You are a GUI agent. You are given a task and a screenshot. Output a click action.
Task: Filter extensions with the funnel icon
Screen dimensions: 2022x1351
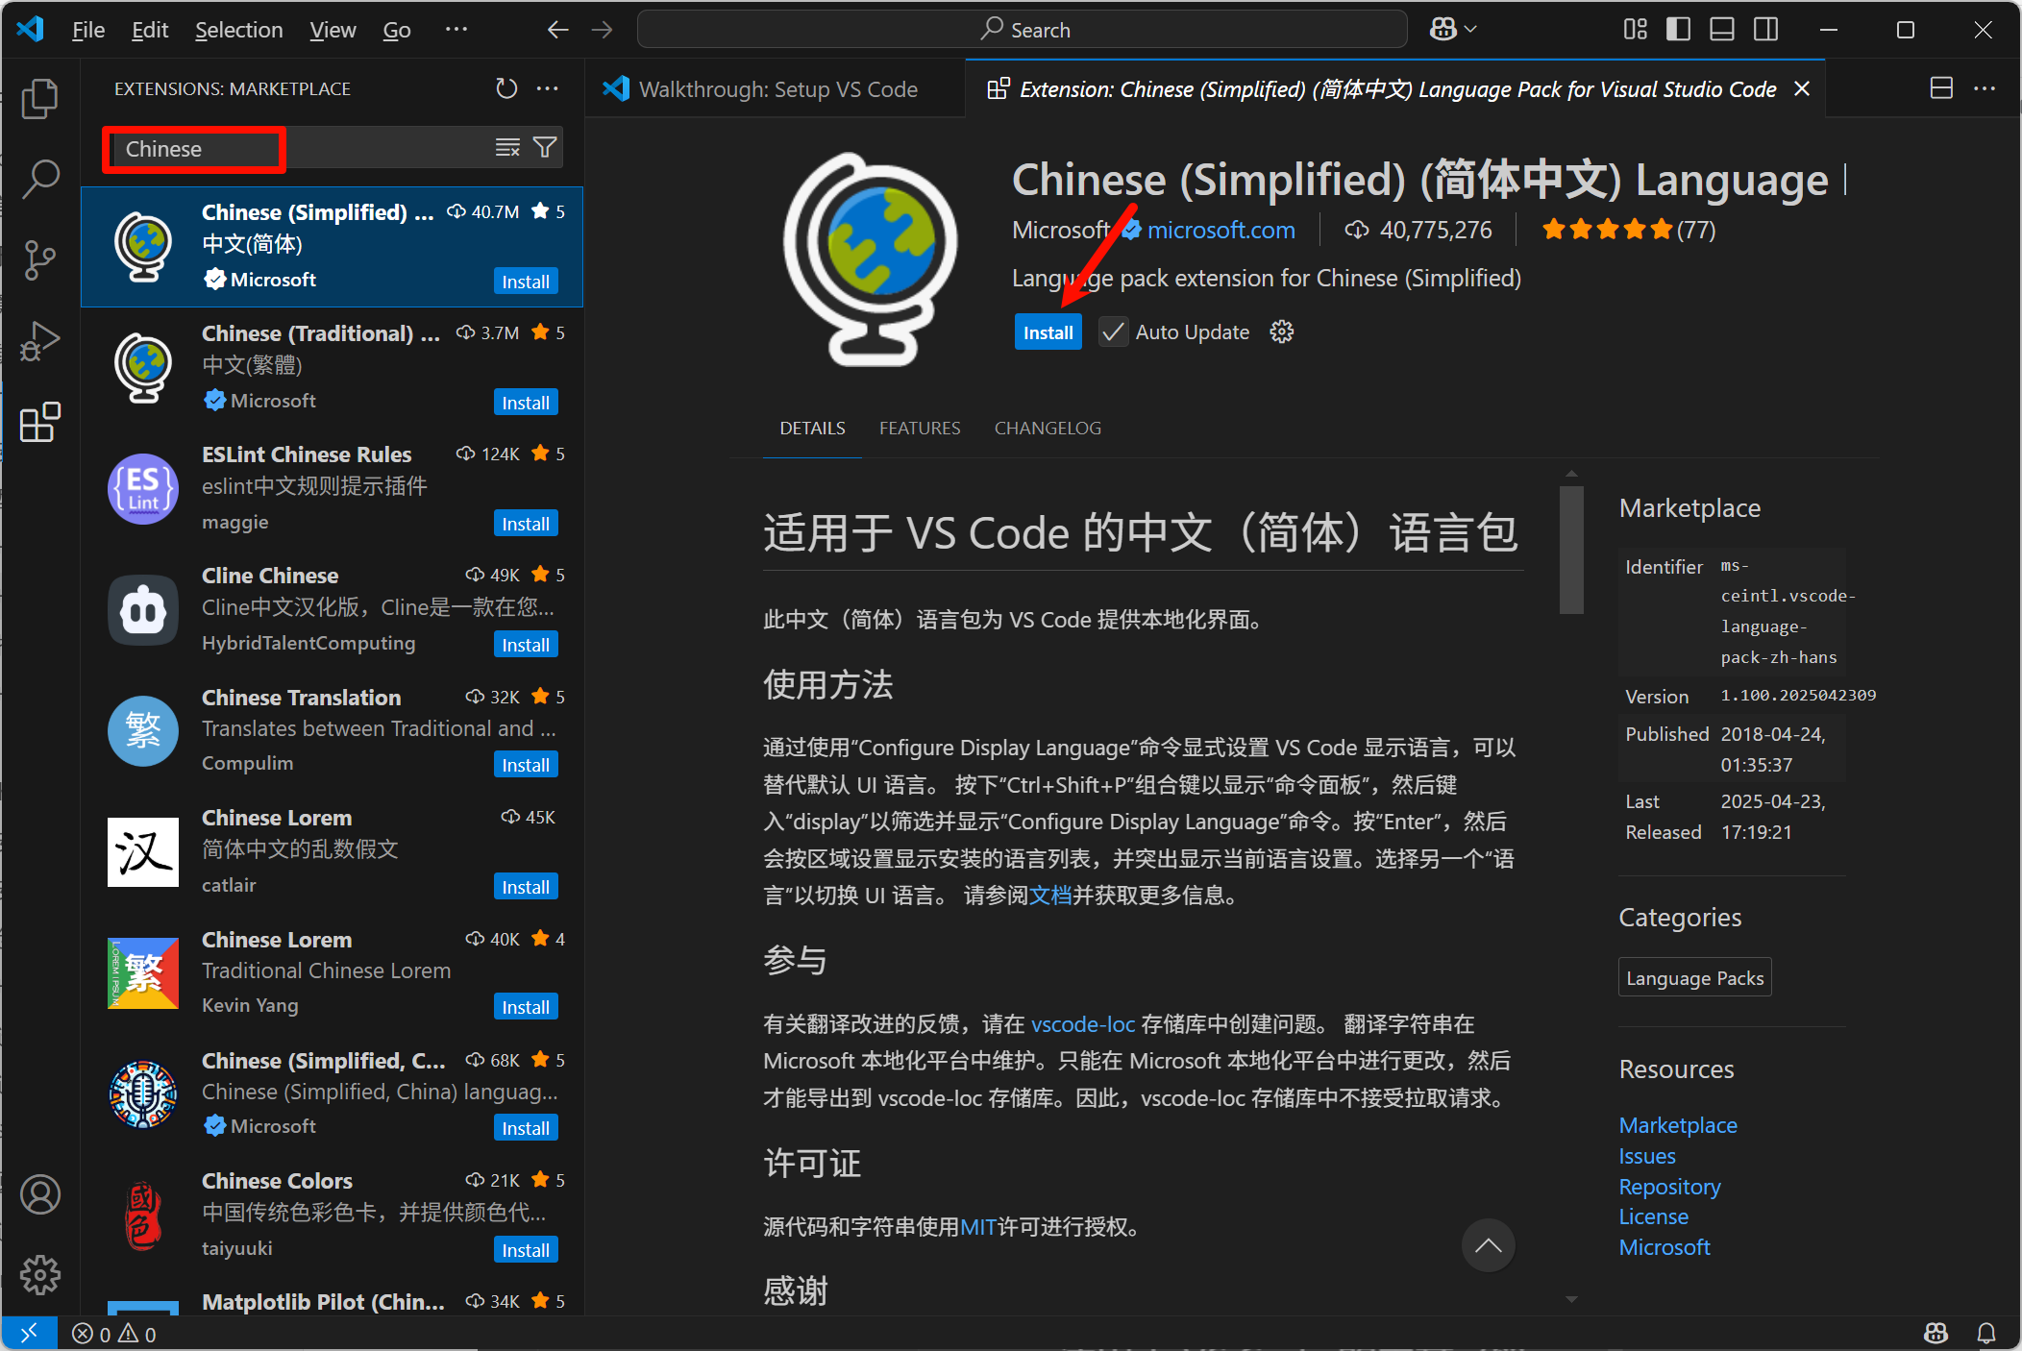tap(545, 148)
